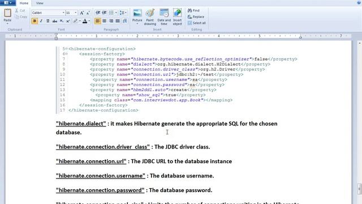Apply the text highlight color pen
Screen dimensions: 362x204
tap(75, 21)
